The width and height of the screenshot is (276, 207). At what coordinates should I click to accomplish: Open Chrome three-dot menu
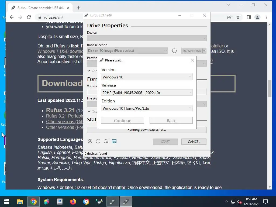coord(266,17)
